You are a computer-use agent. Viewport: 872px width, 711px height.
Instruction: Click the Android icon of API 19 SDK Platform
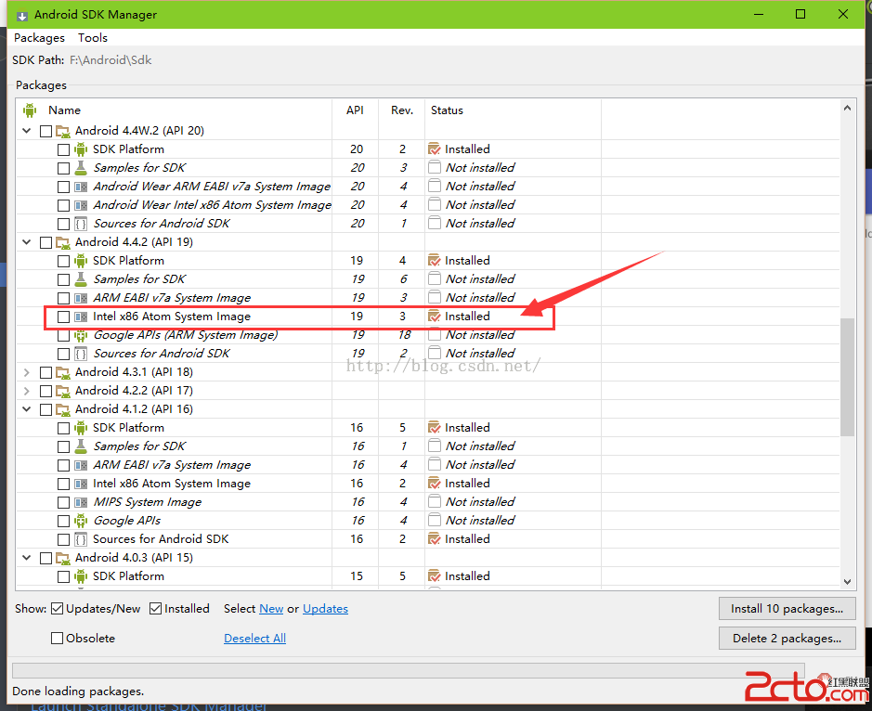click(x=81, y=261)
